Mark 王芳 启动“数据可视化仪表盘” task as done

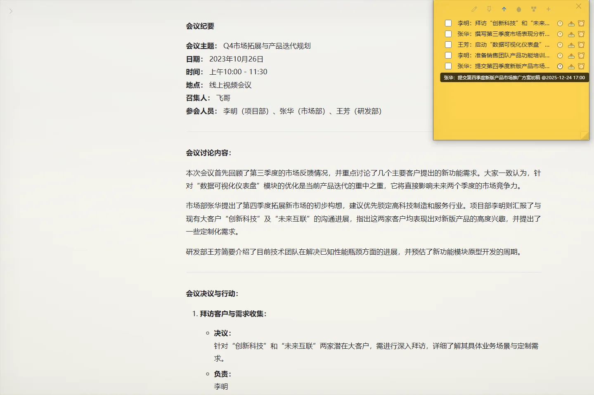point(448,45)
